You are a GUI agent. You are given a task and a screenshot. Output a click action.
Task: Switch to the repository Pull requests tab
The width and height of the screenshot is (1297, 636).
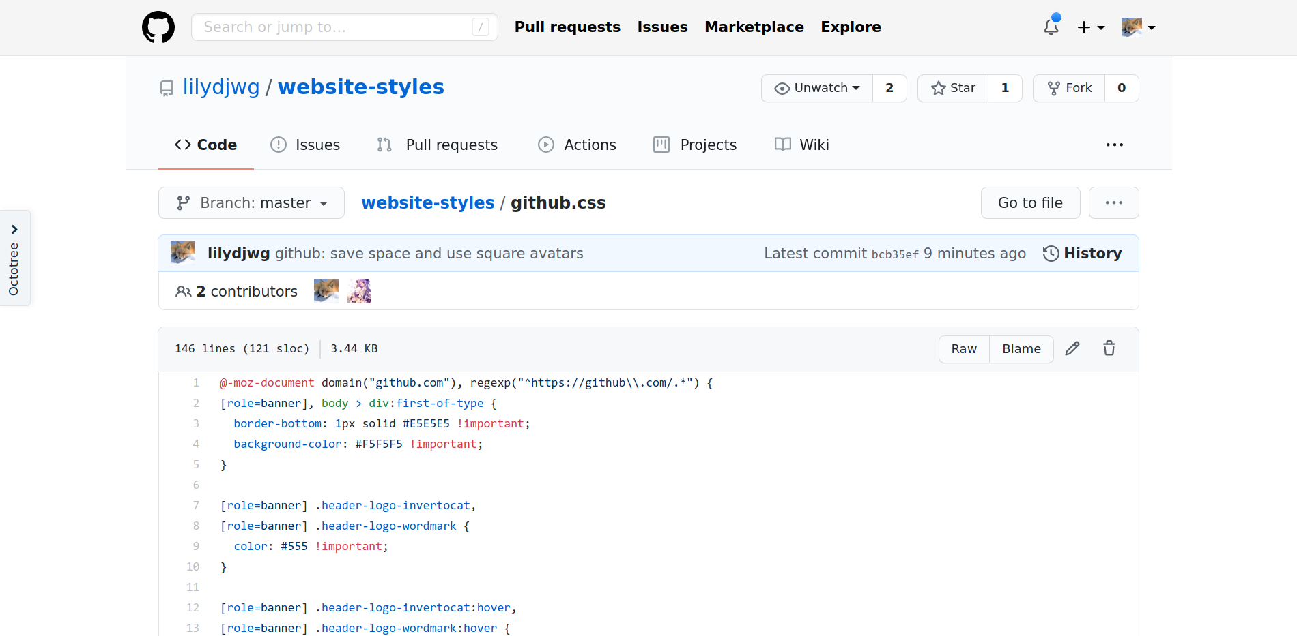pos(437,145)
